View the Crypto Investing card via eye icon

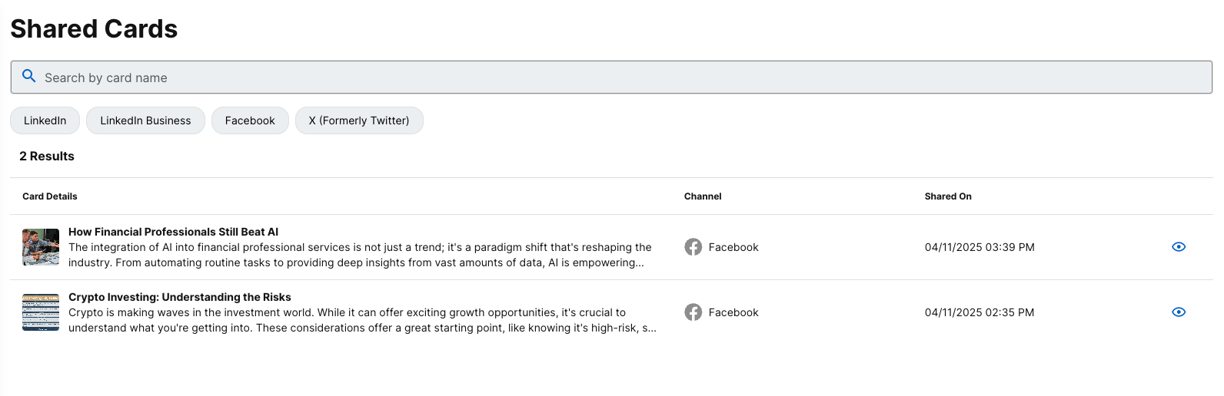[x=1179, y=312]
